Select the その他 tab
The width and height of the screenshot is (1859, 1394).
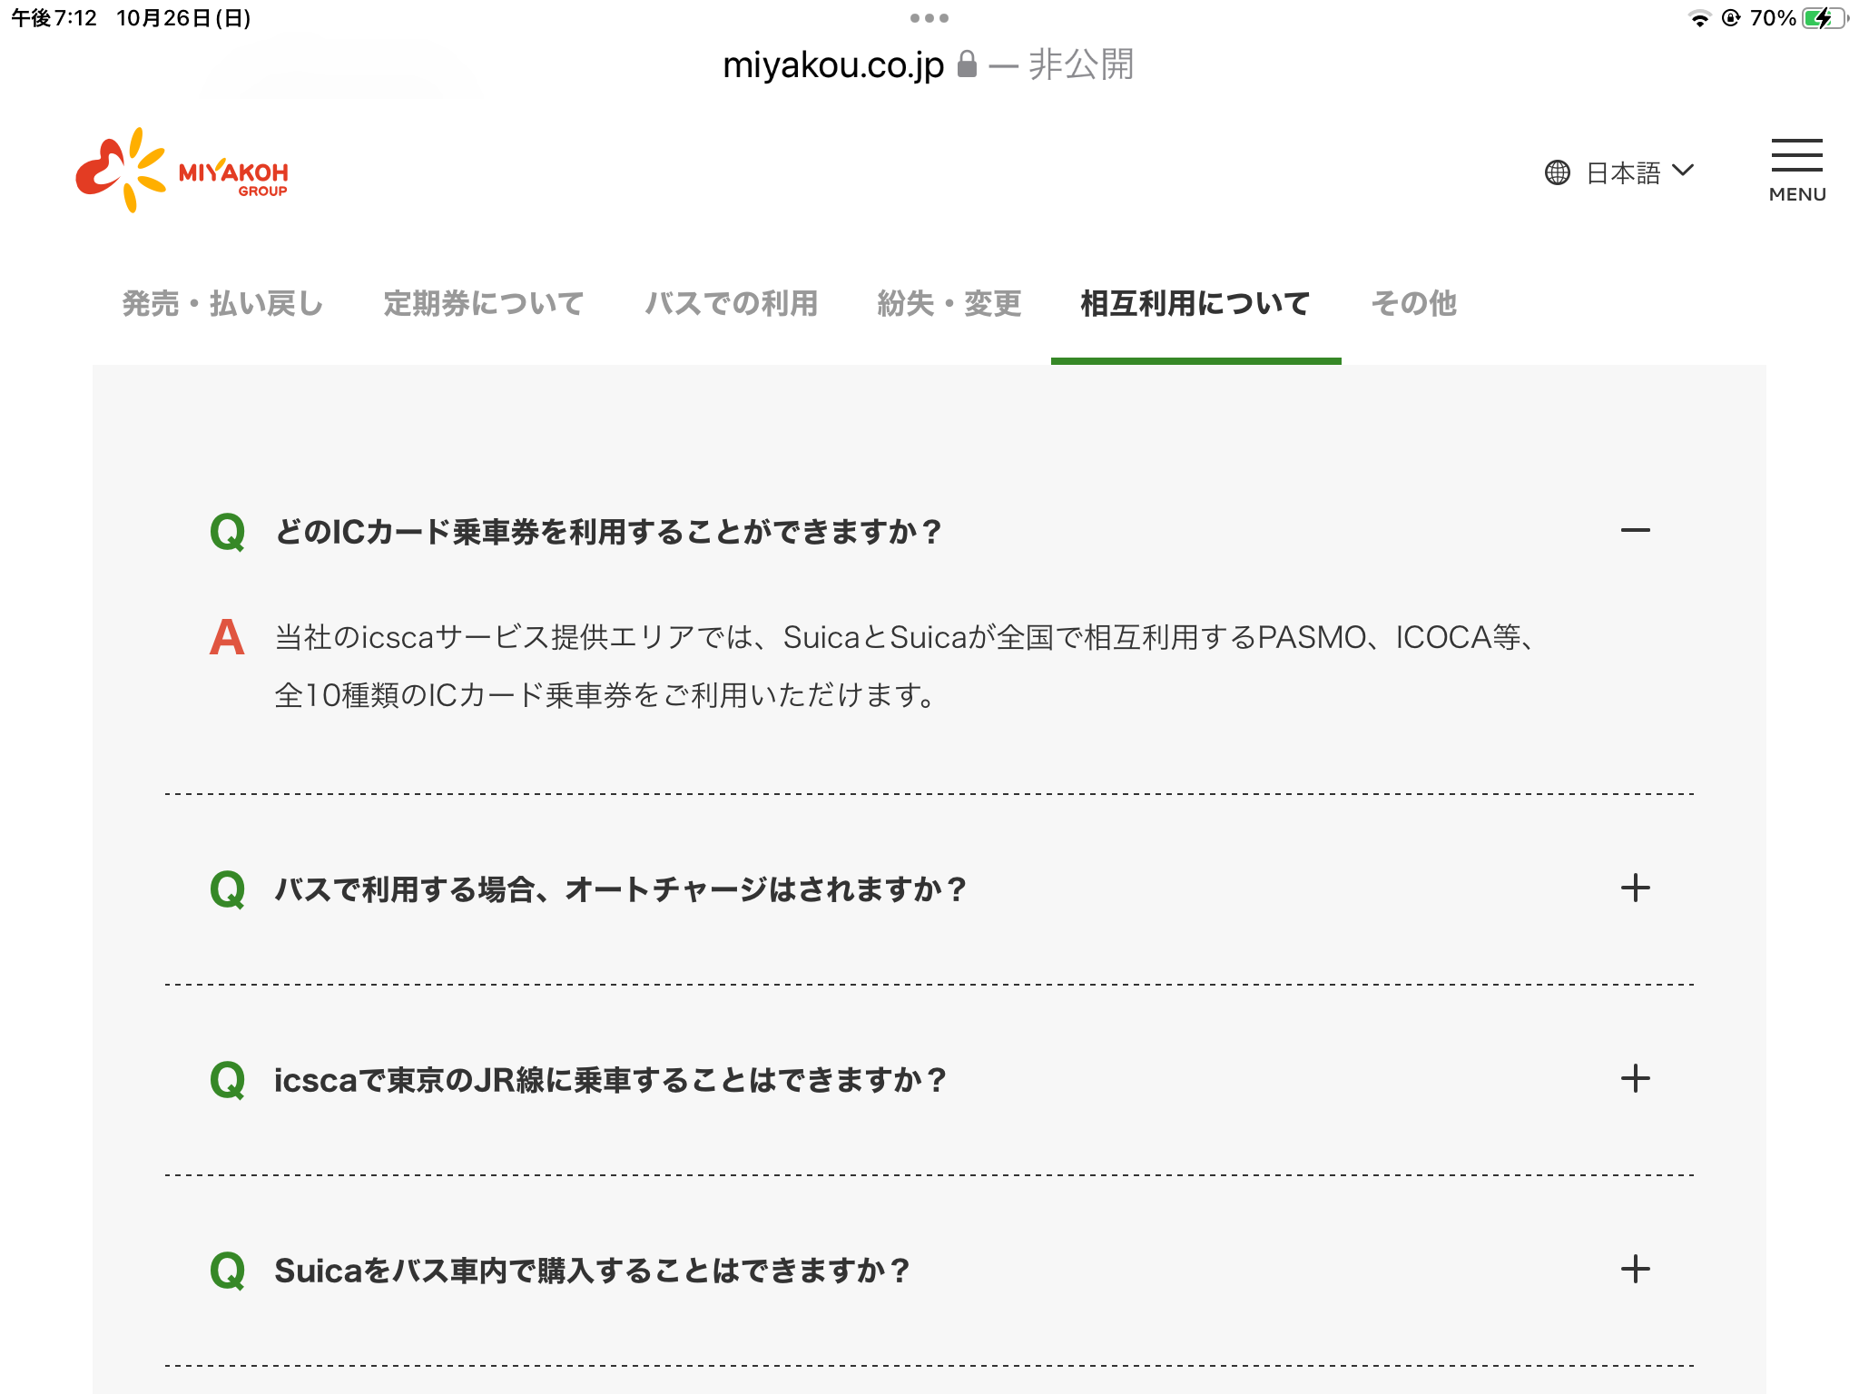pyautogui.click(x=1414, y=303)
